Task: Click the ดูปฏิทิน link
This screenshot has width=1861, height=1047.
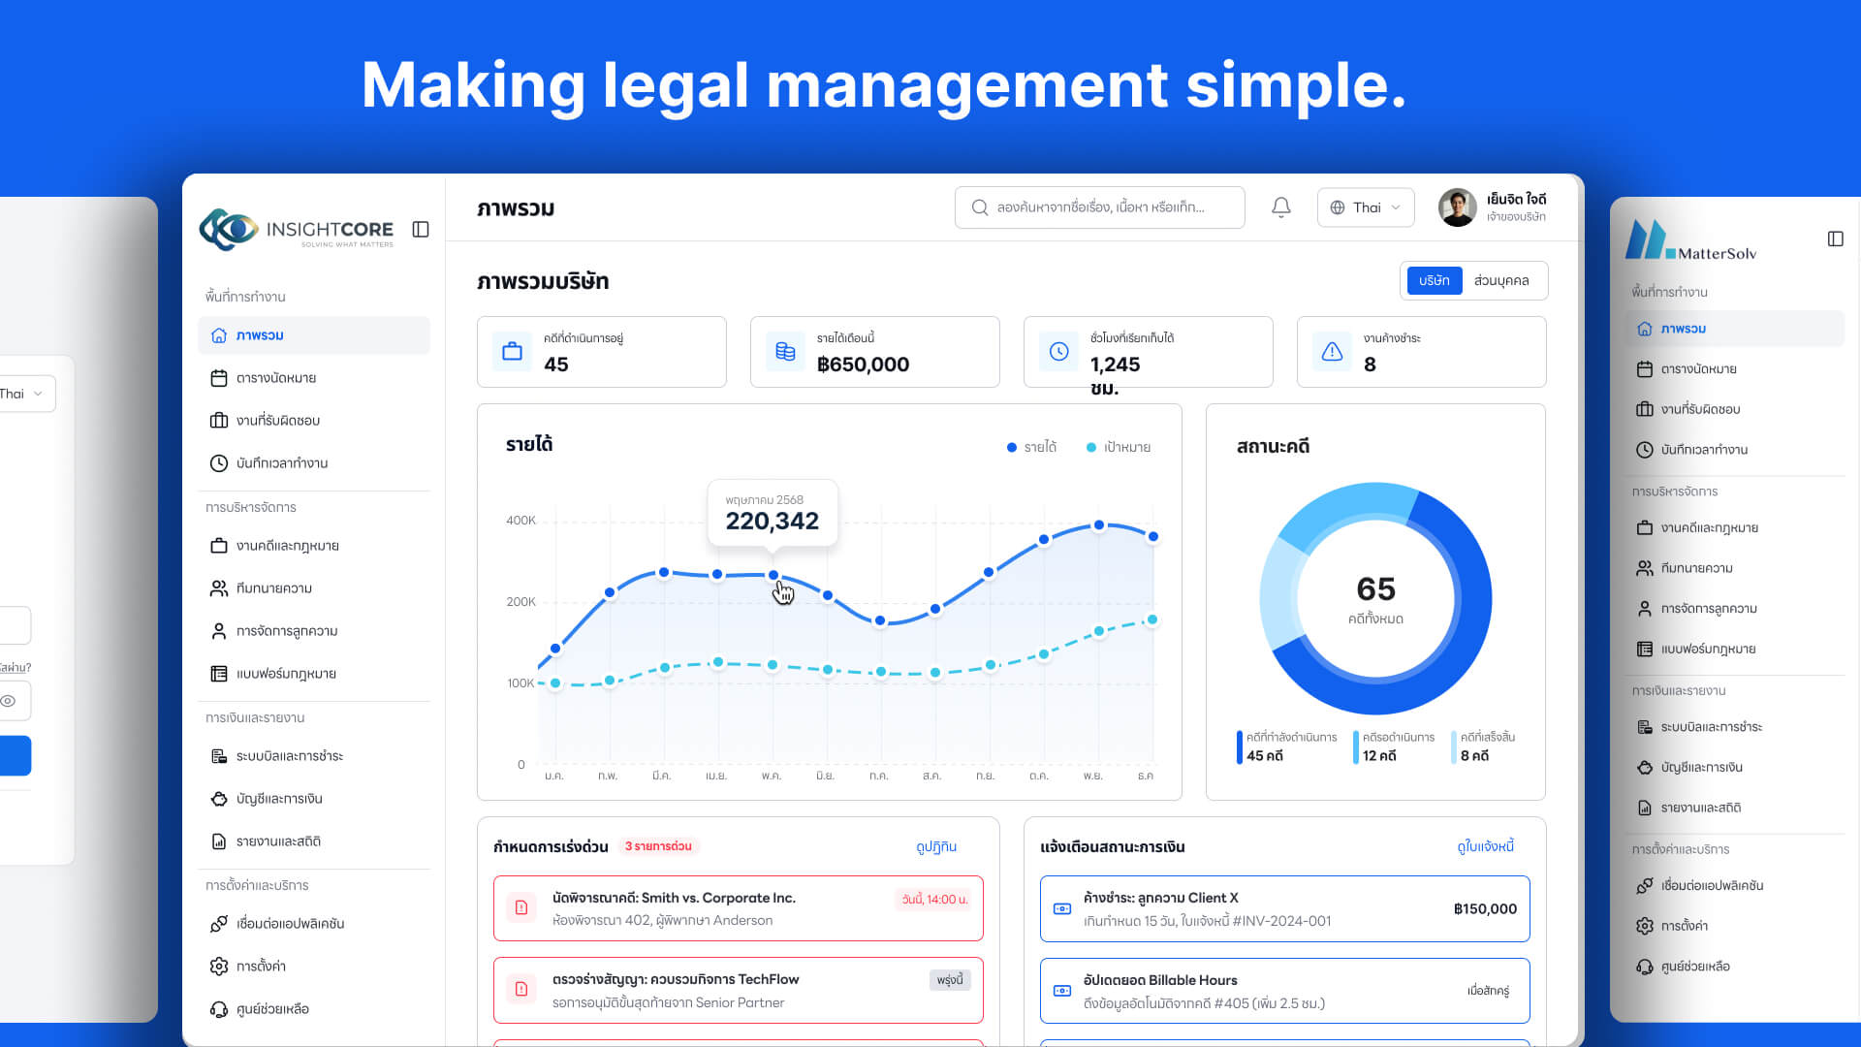Action: [935, 847]
